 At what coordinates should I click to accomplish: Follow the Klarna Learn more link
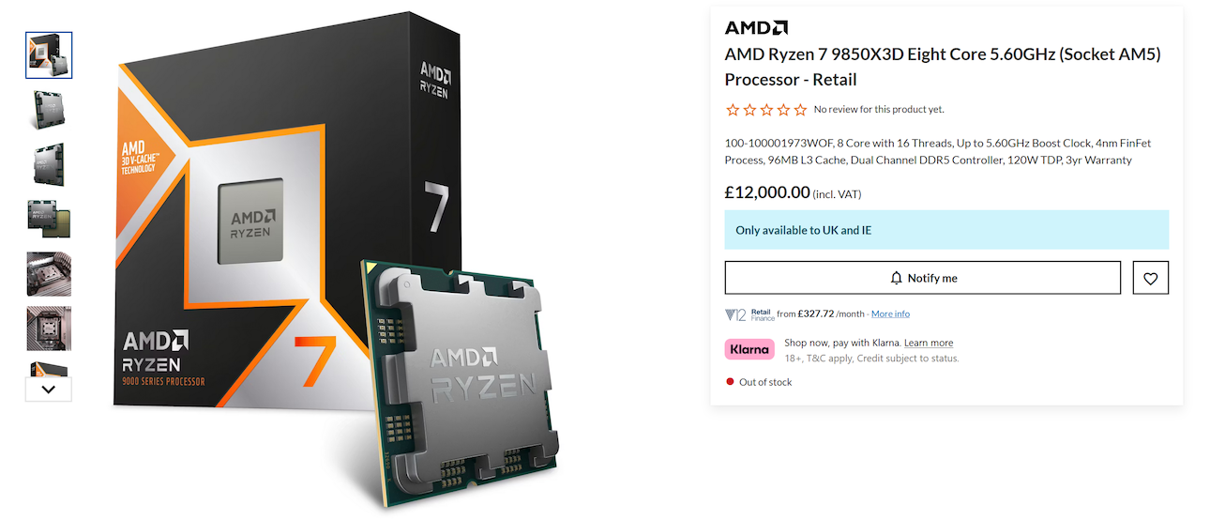[x=929, y=343]
